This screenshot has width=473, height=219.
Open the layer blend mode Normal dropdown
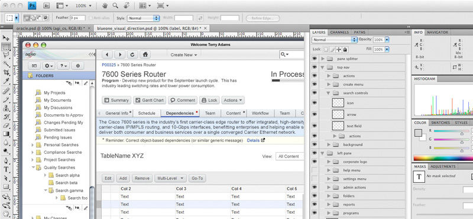tap(335, 40)
